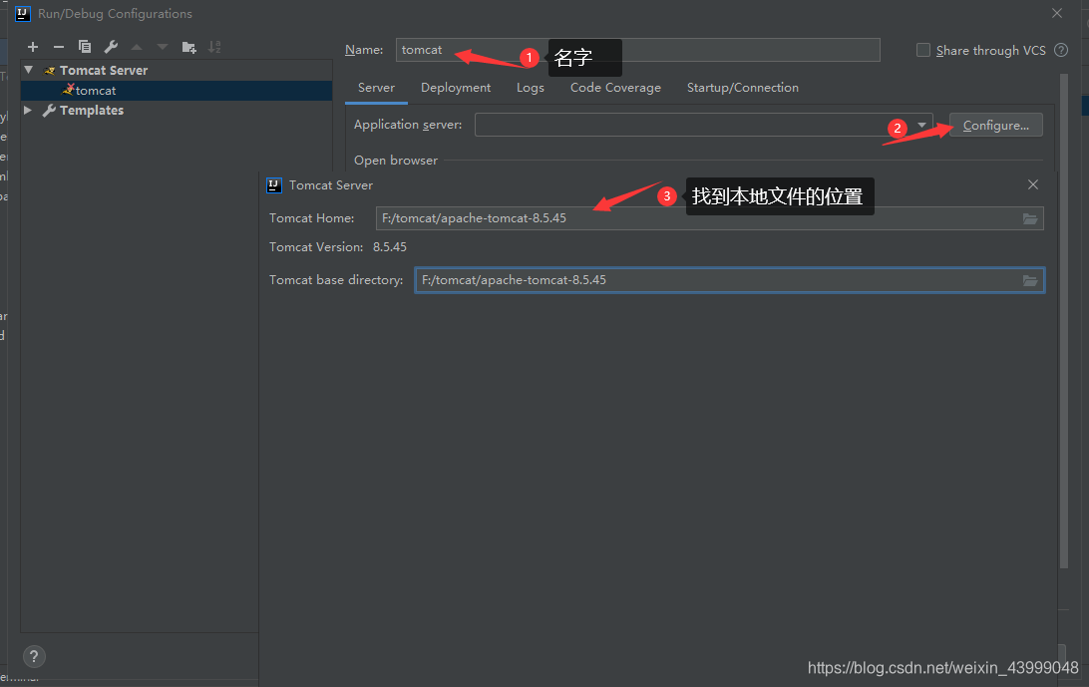Viewport: 1089px width, 687px height.
Task: Click the Tomcat Server dialog IntelliJ icon
Action: tap(274, 184)
